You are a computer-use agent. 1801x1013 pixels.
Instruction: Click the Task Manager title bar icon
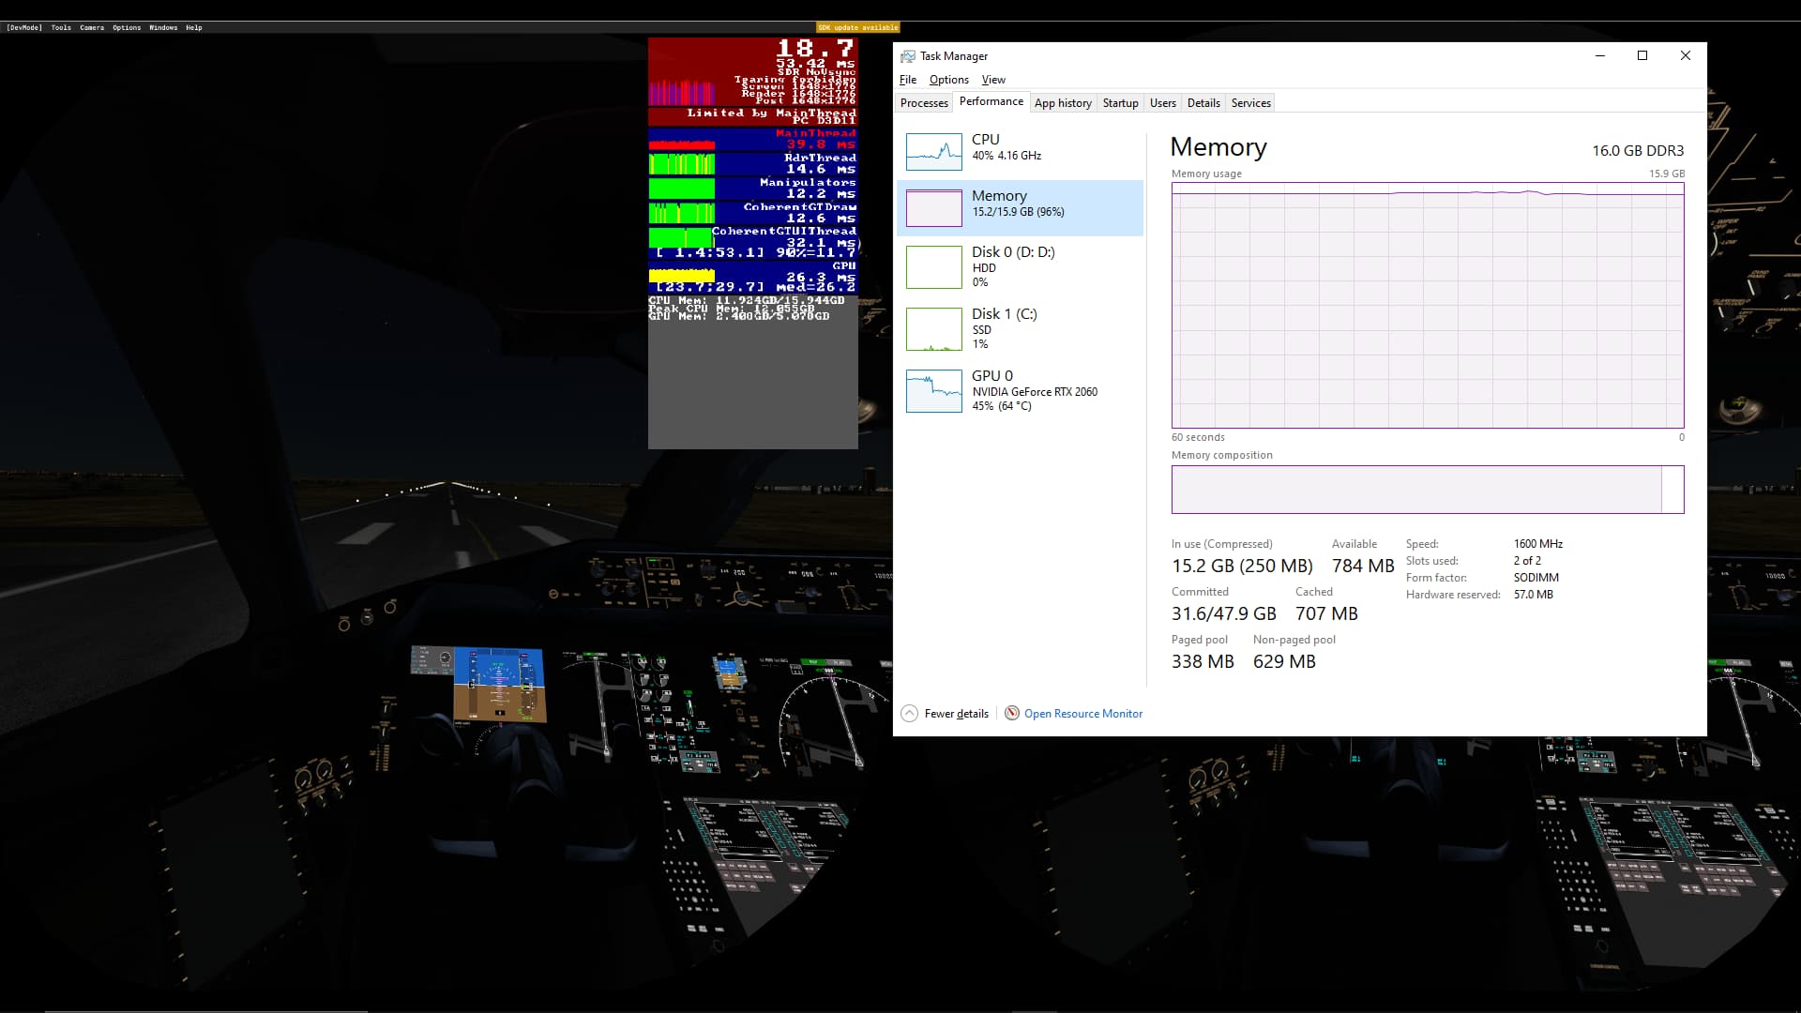(x=907, y=56)
